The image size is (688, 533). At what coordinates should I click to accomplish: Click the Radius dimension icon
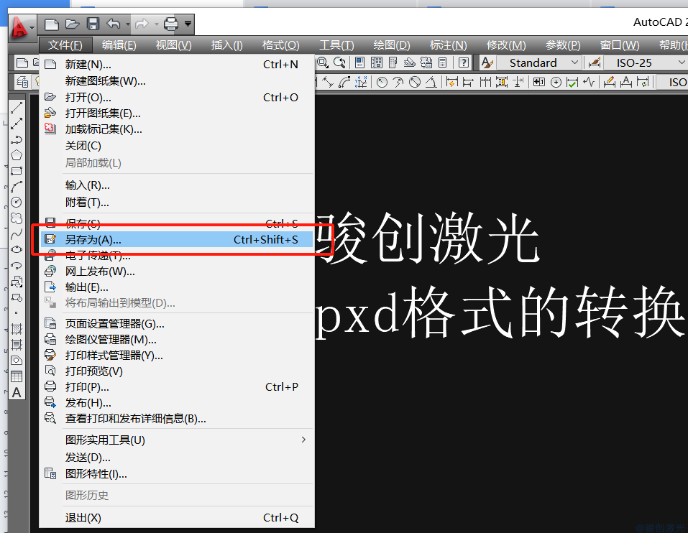[x=382, y=82]
